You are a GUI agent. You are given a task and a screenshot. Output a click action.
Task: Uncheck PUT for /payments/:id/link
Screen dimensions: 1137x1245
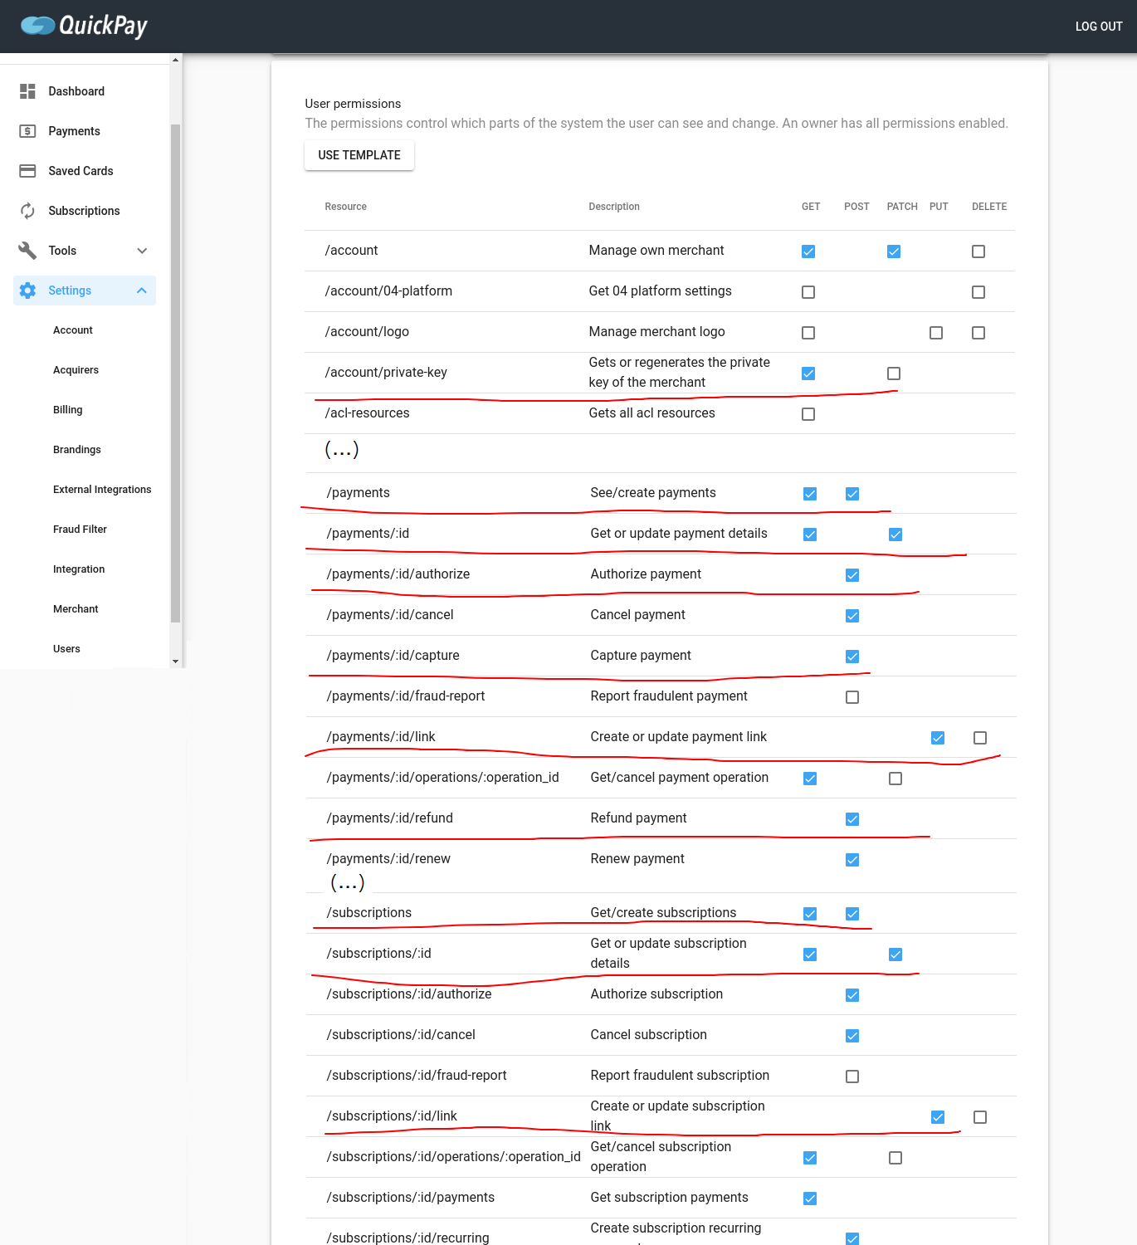tap(938, 738)
